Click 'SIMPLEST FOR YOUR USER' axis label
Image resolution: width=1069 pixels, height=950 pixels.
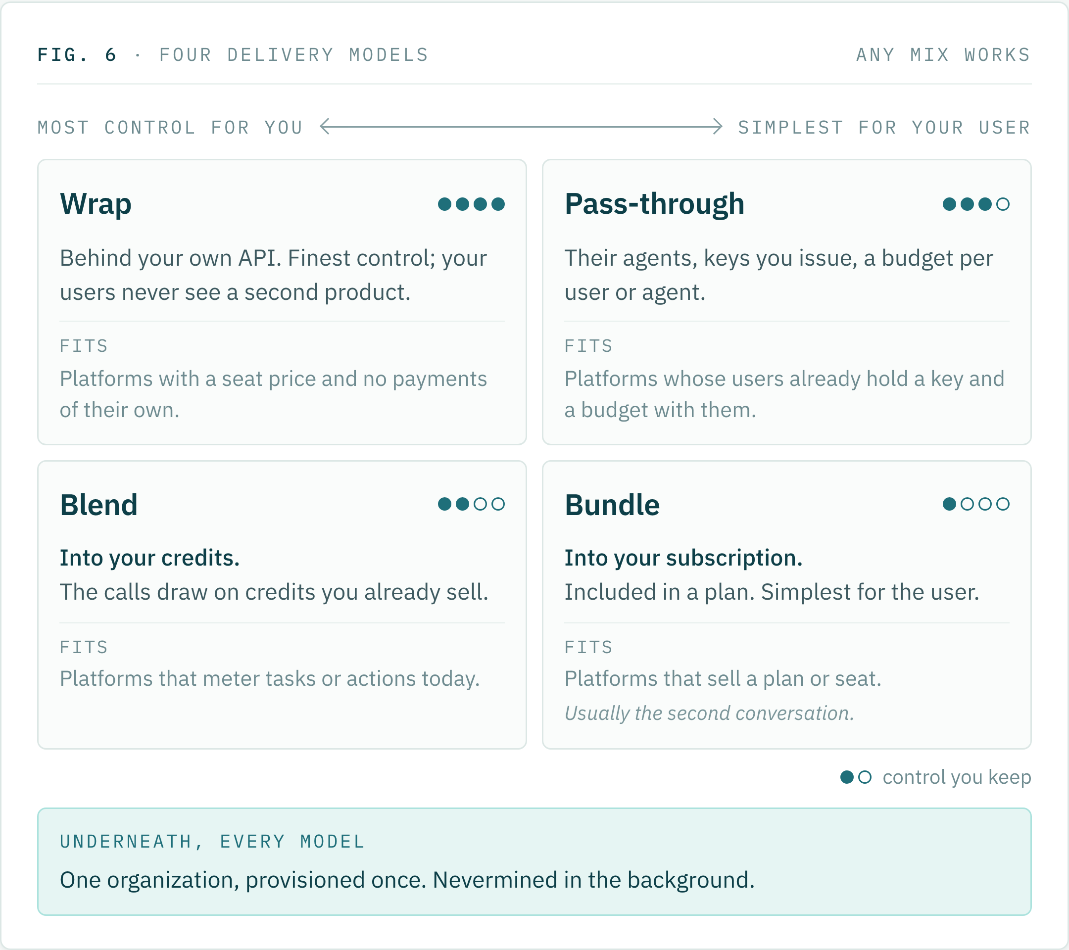click(884, 128)
